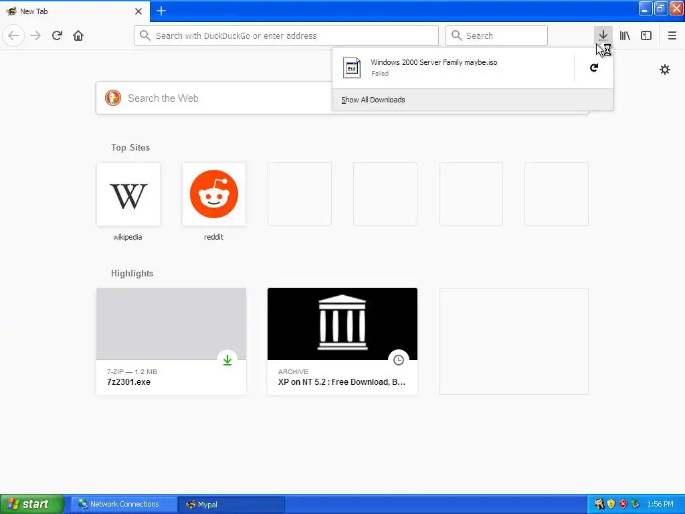Click the red alert shield tray icon
685x514 pixels.
[623, 505]
